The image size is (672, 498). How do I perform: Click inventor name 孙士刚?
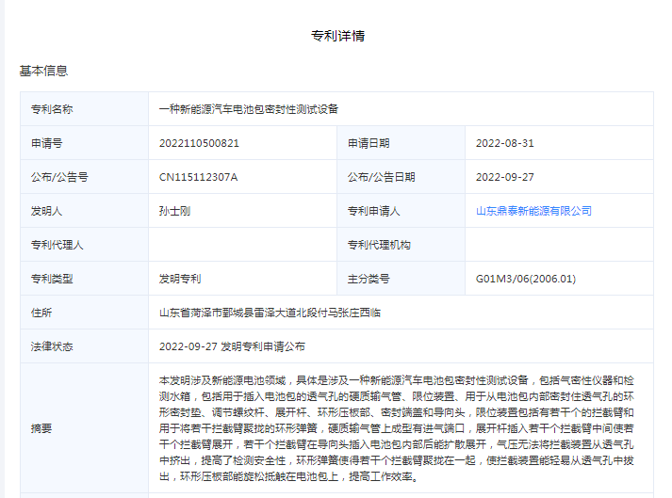(175, 211)
